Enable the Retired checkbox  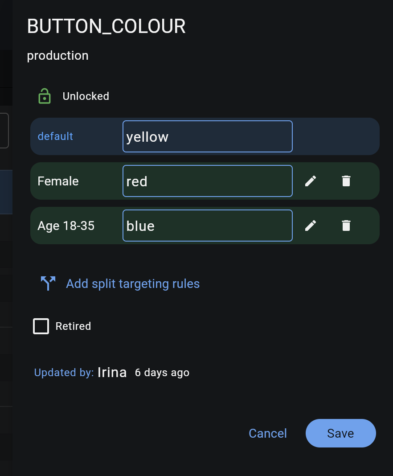[41, 326]
